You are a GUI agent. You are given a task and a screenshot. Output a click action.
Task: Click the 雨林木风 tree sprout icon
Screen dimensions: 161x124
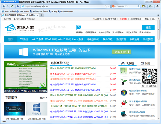(x=124, y=82)
